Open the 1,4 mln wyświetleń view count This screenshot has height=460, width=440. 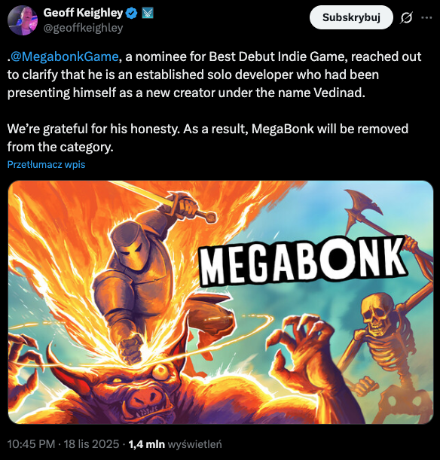[x=175, y=444]
